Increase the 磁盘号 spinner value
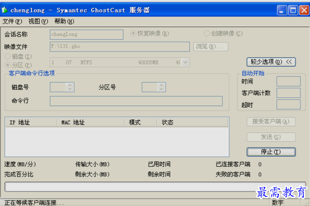 (70, 85)
